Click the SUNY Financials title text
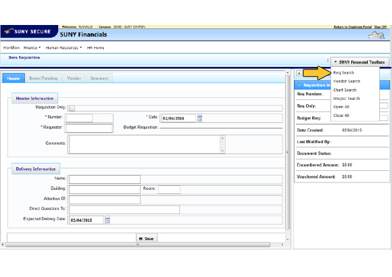 83,34
